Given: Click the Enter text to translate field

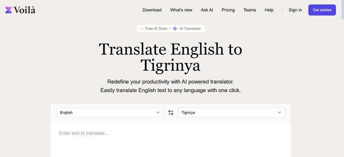Looking at the screenshot, I should [x=171, y=139].
